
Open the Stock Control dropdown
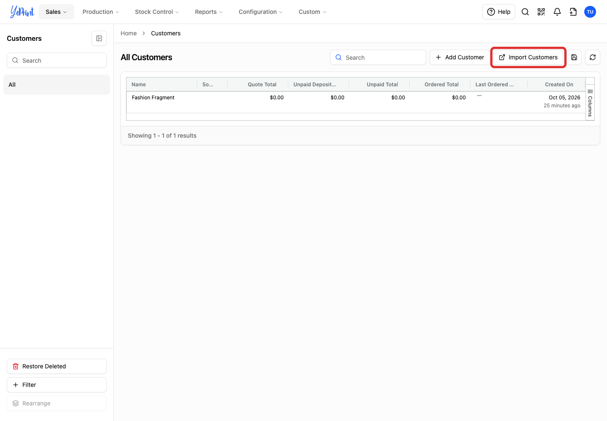157,12
